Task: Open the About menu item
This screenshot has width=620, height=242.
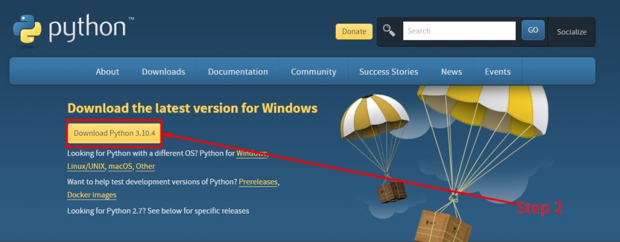Action: 107,71
